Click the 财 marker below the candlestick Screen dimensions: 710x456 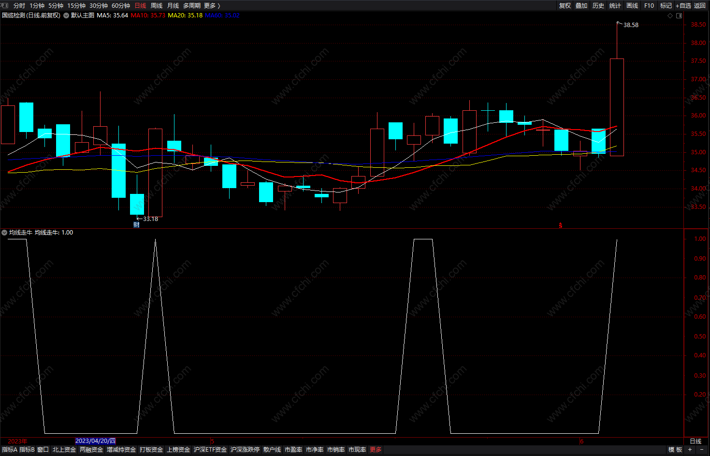[x=136, y=224]
